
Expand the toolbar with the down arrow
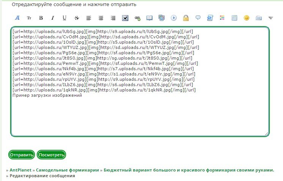click(x=271, y=18)
